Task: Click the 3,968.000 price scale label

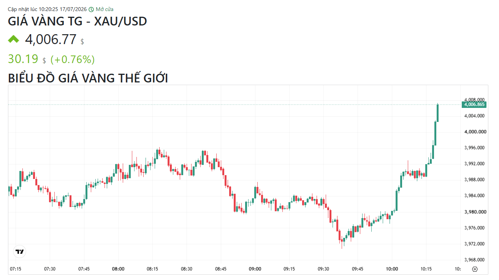Action: 475,260
